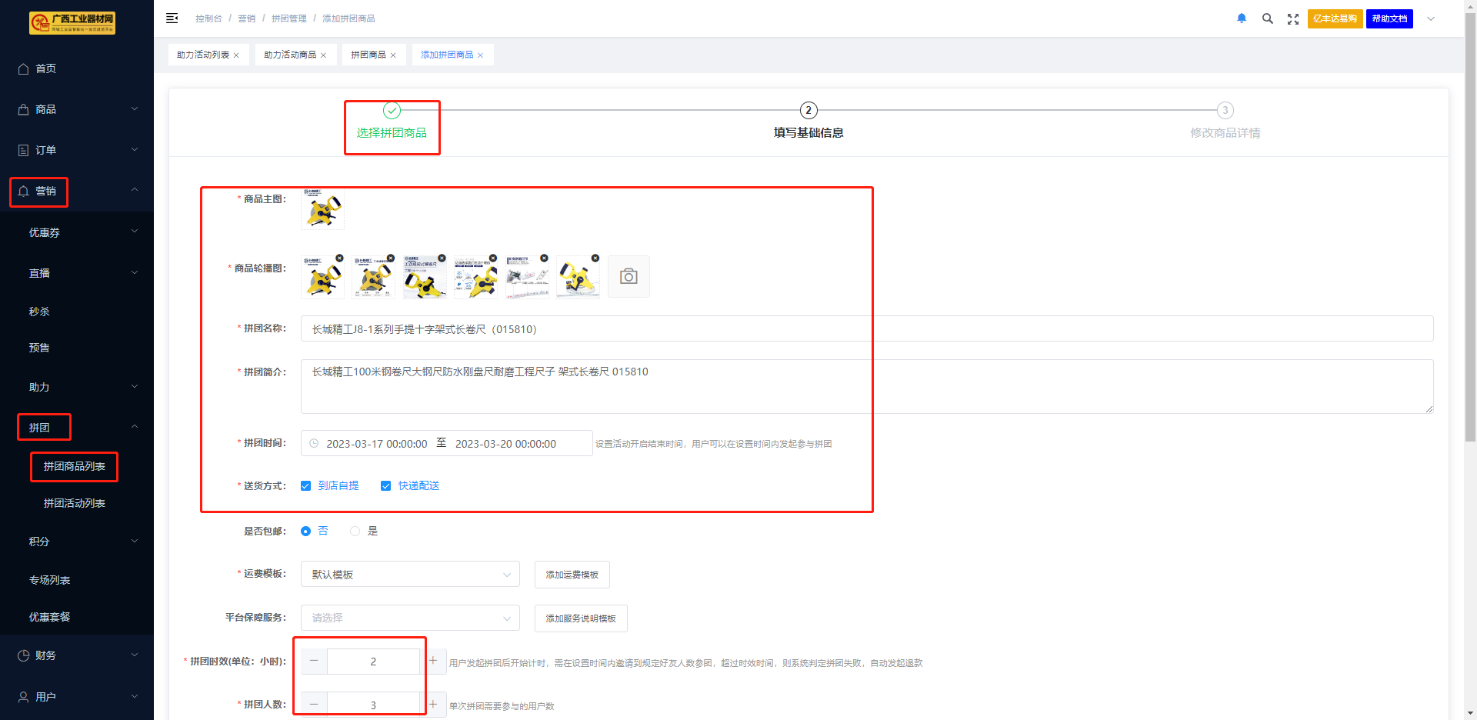The width and height of the screenshot is (1477, 720).
Task: Expand the 商品 sidebar menu
Action: 77,109
